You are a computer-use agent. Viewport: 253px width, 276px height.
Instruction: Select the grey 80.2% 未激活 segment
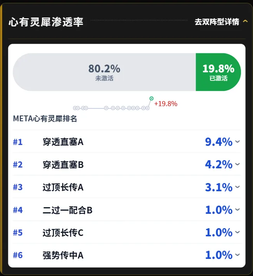pos(104,72)
